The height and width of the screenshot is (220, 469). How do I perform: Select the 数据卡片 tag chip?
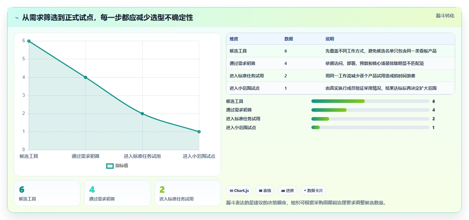313,191
